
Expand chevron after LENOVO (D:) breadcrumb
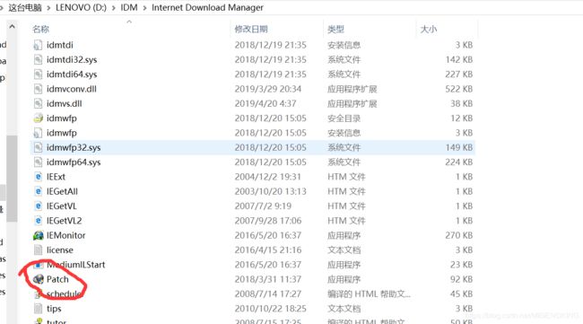point(114,7)
